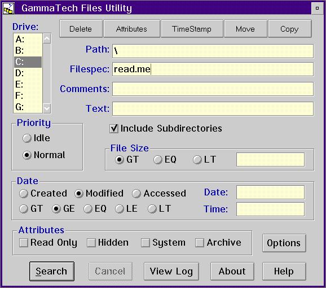The image size is (326, 288).
Task: Click the Drive list scroll up arrow
Action: (x=47, y=38)
